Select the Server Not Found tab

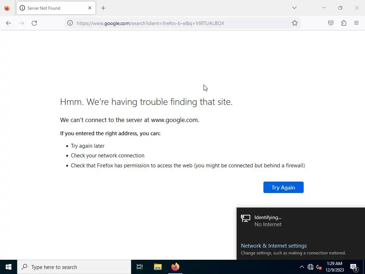click(x=56, y=8)
